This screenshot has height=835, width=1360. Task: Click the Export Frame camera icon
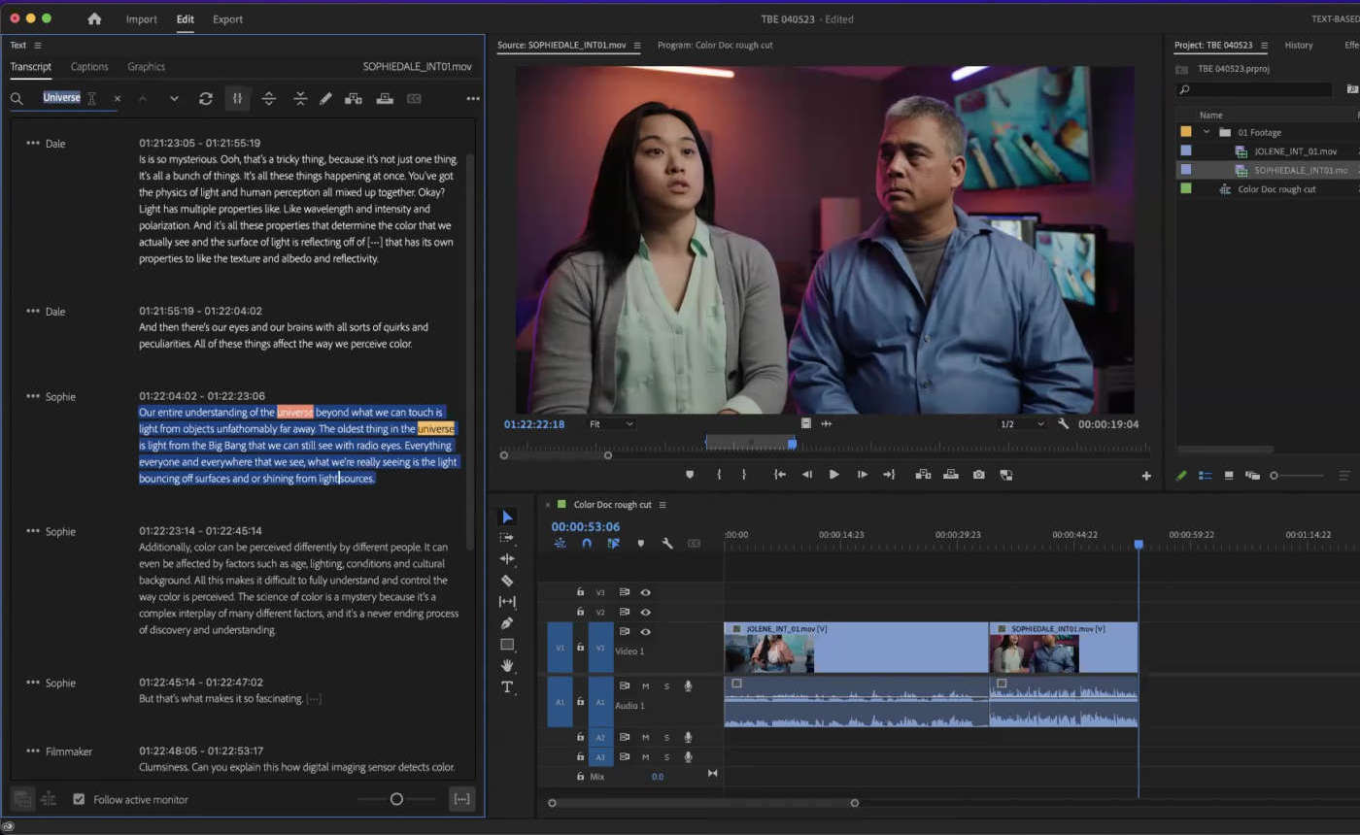pos(979,475)
